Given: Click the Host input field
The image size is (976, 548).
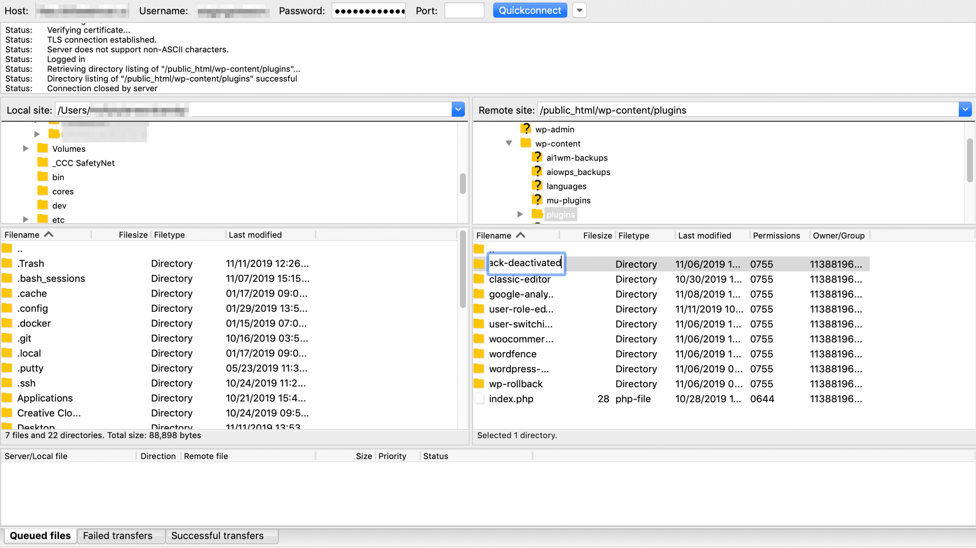Looking at the screenshot, I should [80, 11].
